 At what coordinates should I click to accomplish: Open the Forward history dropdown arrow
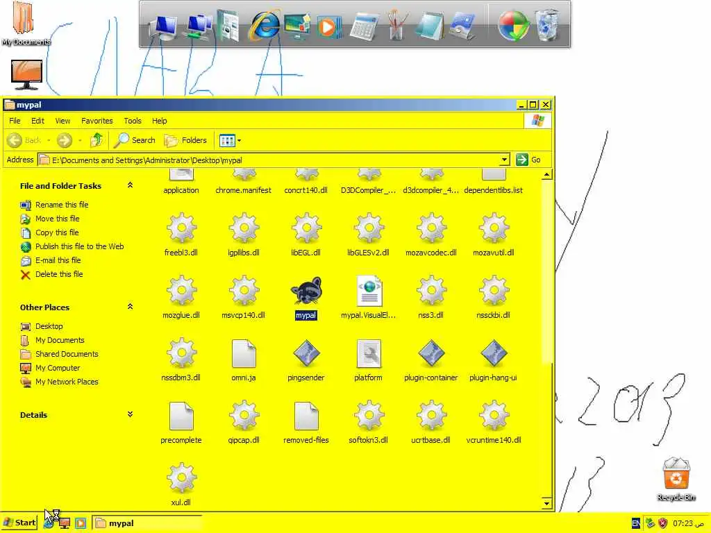[x=80, y=140]
